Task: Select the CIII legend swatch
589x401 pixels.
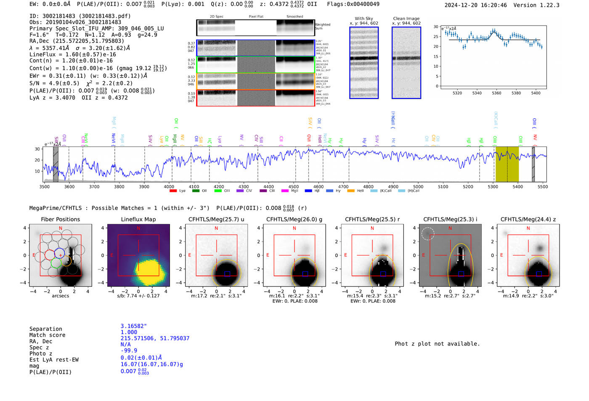Action: point(263,191)
